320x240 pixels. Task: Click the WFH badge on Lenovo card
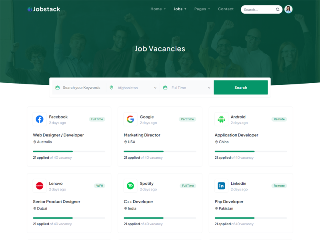click(100, 186)
